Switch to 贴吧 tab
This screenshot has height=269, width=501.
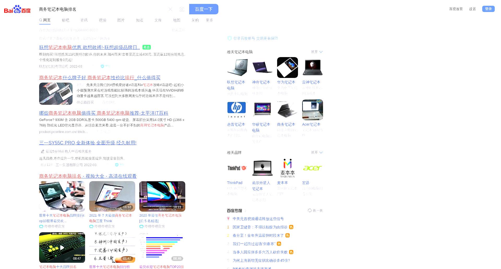pyautogui.click(x=65, y=20)
